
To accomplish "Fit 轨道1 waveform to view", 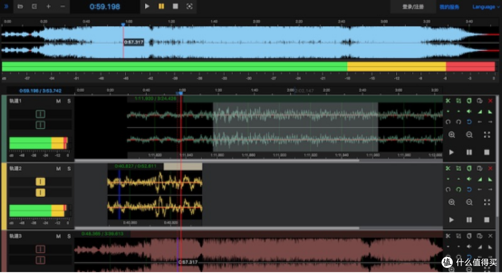I will (x=487, y=135).
